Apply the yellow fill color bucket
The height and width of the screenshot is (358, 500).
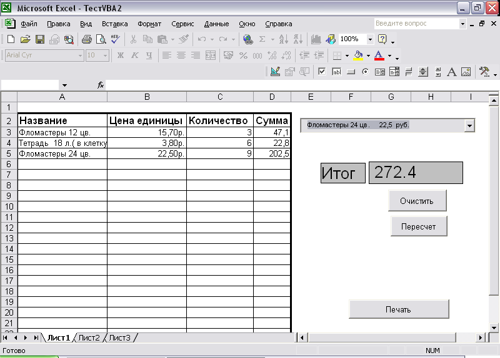point(359,56)
